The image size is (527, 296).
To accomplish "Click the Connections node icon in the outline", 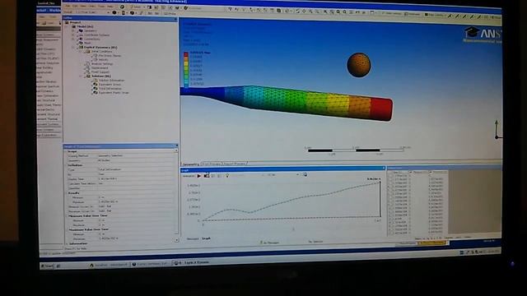I will [x=81, y=39].
